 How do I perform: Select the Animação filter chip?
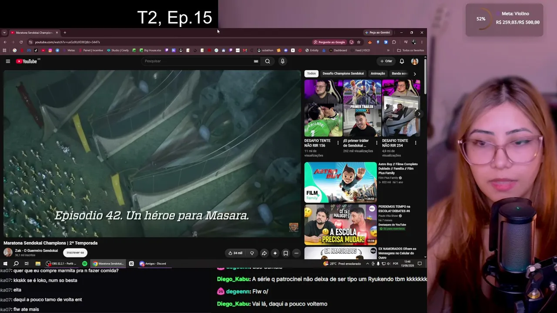(x=378, y=73)
